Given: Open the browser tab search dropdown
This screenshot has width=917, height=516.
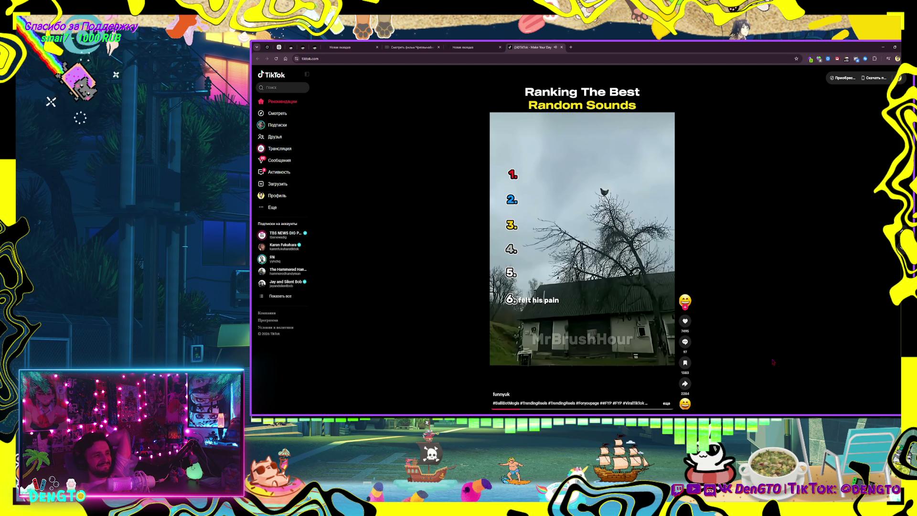Looking at the screenshot, I should tap(257, 47).
